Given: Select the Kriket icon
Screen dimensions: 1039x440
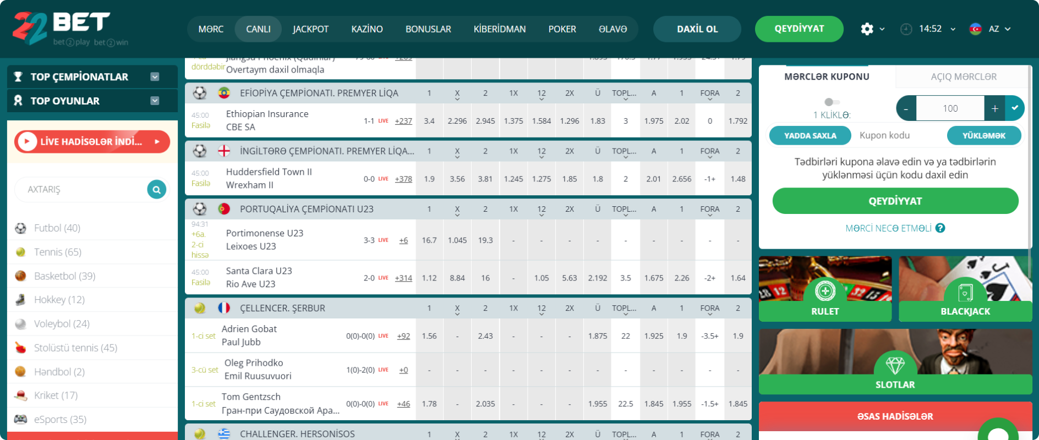Looking at the screenshot, I should [x=20, y=395].
